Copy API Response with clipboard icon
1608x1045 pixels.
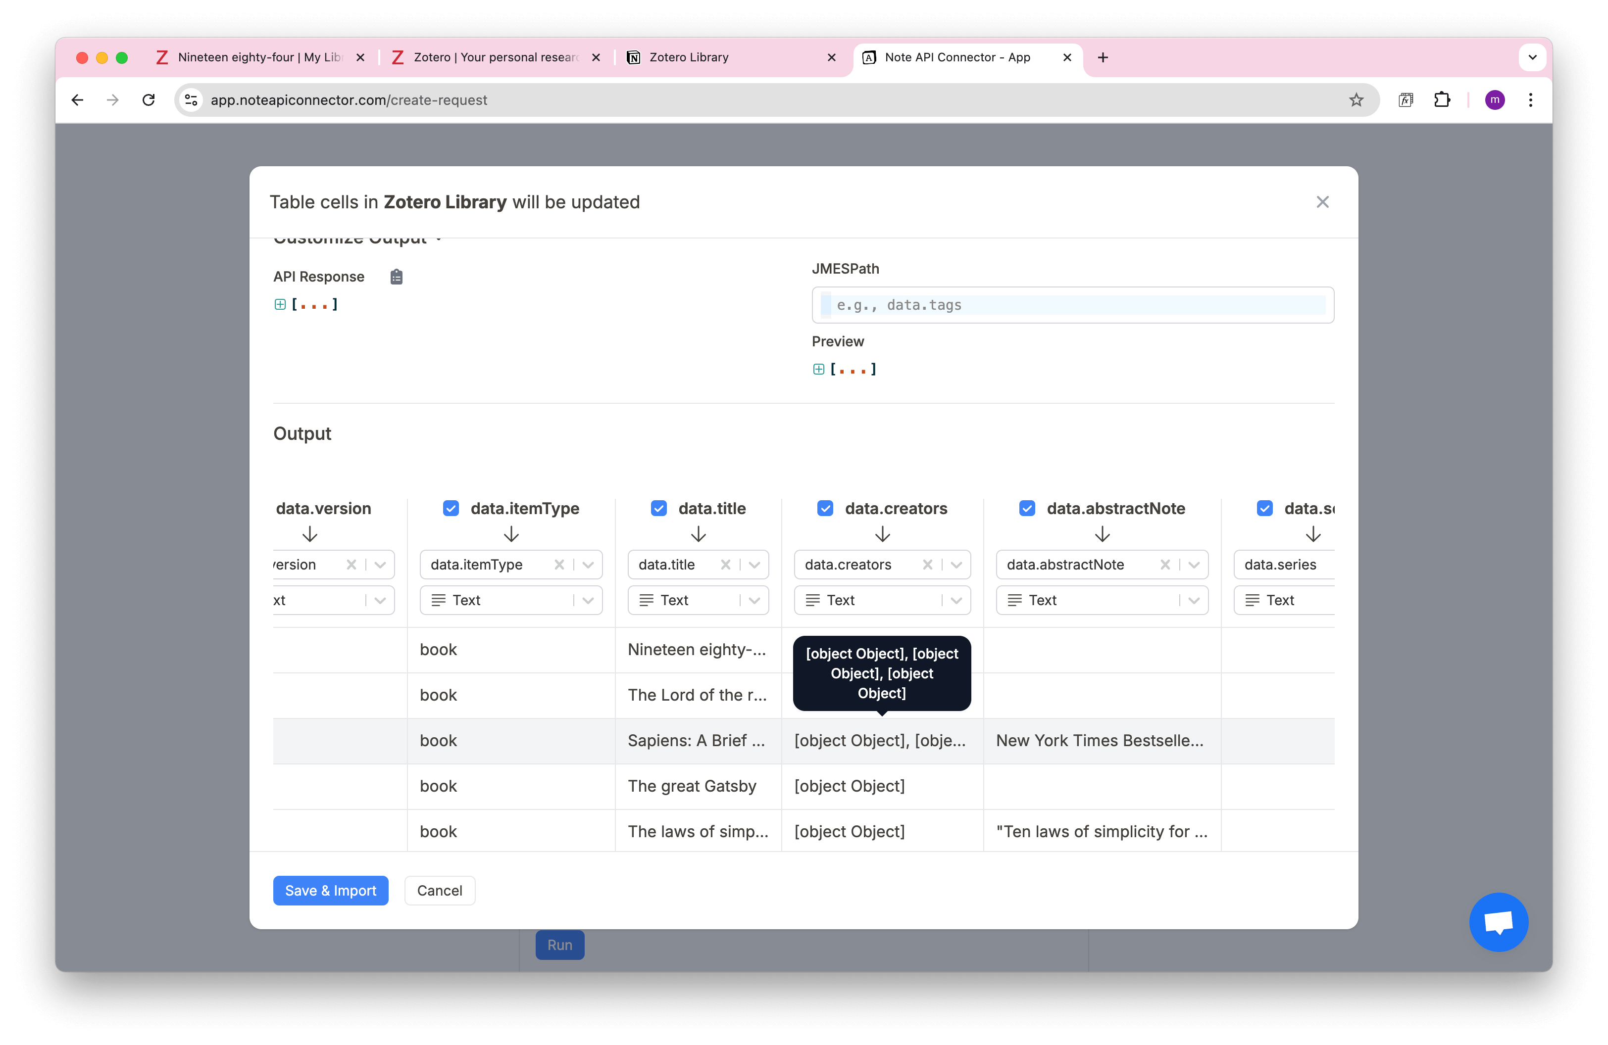[x=397, y=277]
